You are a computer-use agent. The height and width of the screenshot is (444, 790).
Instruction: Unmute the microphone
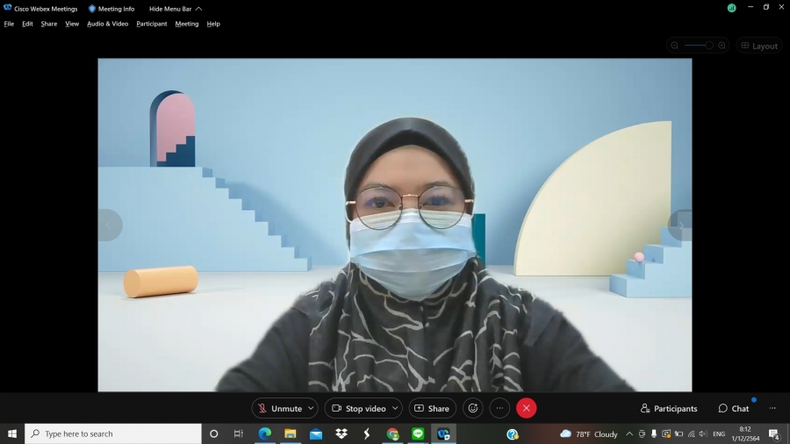pyautogui.click(x=279, y=408)
